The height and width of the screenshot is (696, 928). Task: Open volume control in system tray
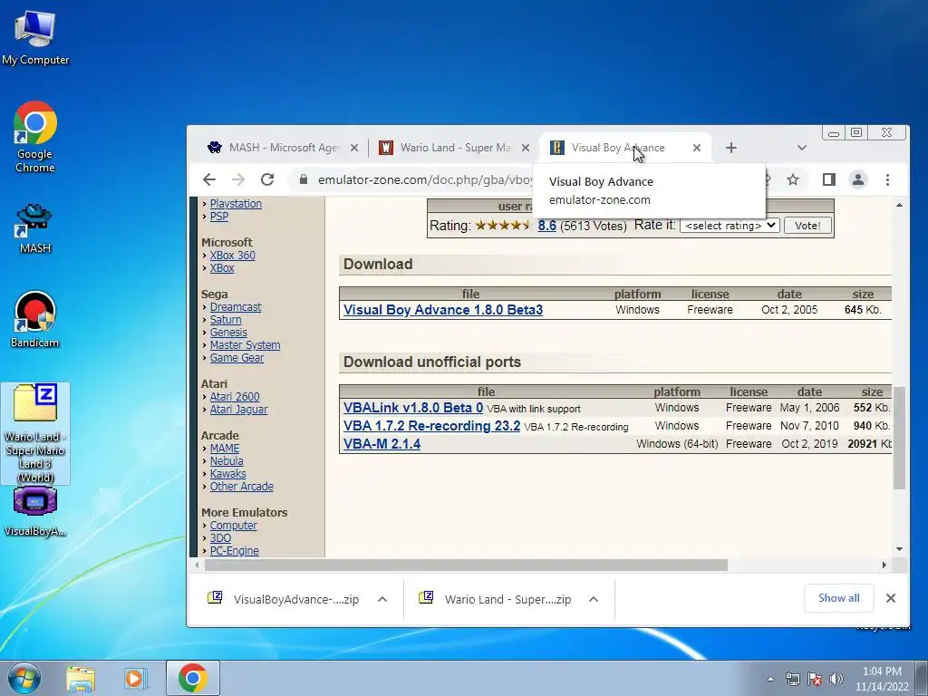tap(836, 679)
